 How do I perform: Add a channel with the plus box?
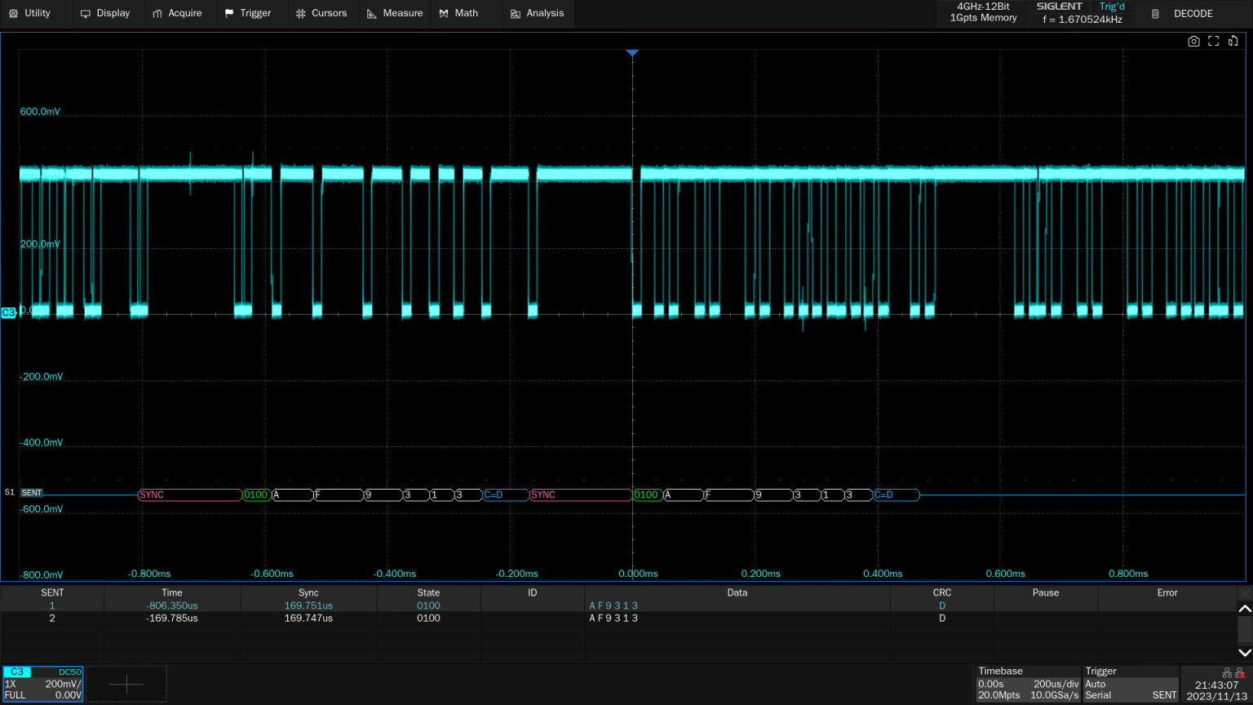(x=126, y=684)
